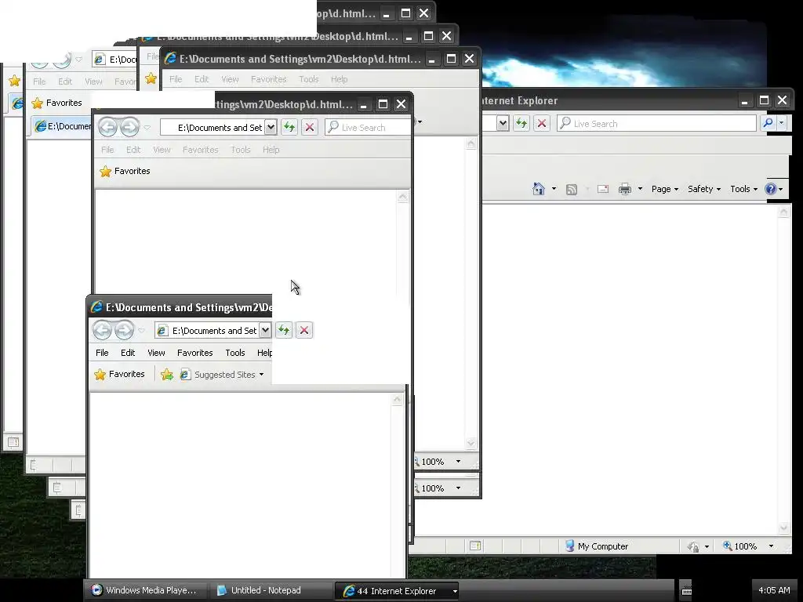This screenshot has height=602, width=803.
Task: Open the View menu in the frontmost window
Action: coord(156,353)
